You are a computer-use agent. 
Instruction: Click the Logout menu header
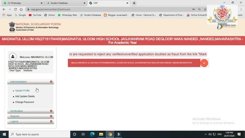(31, 122)
